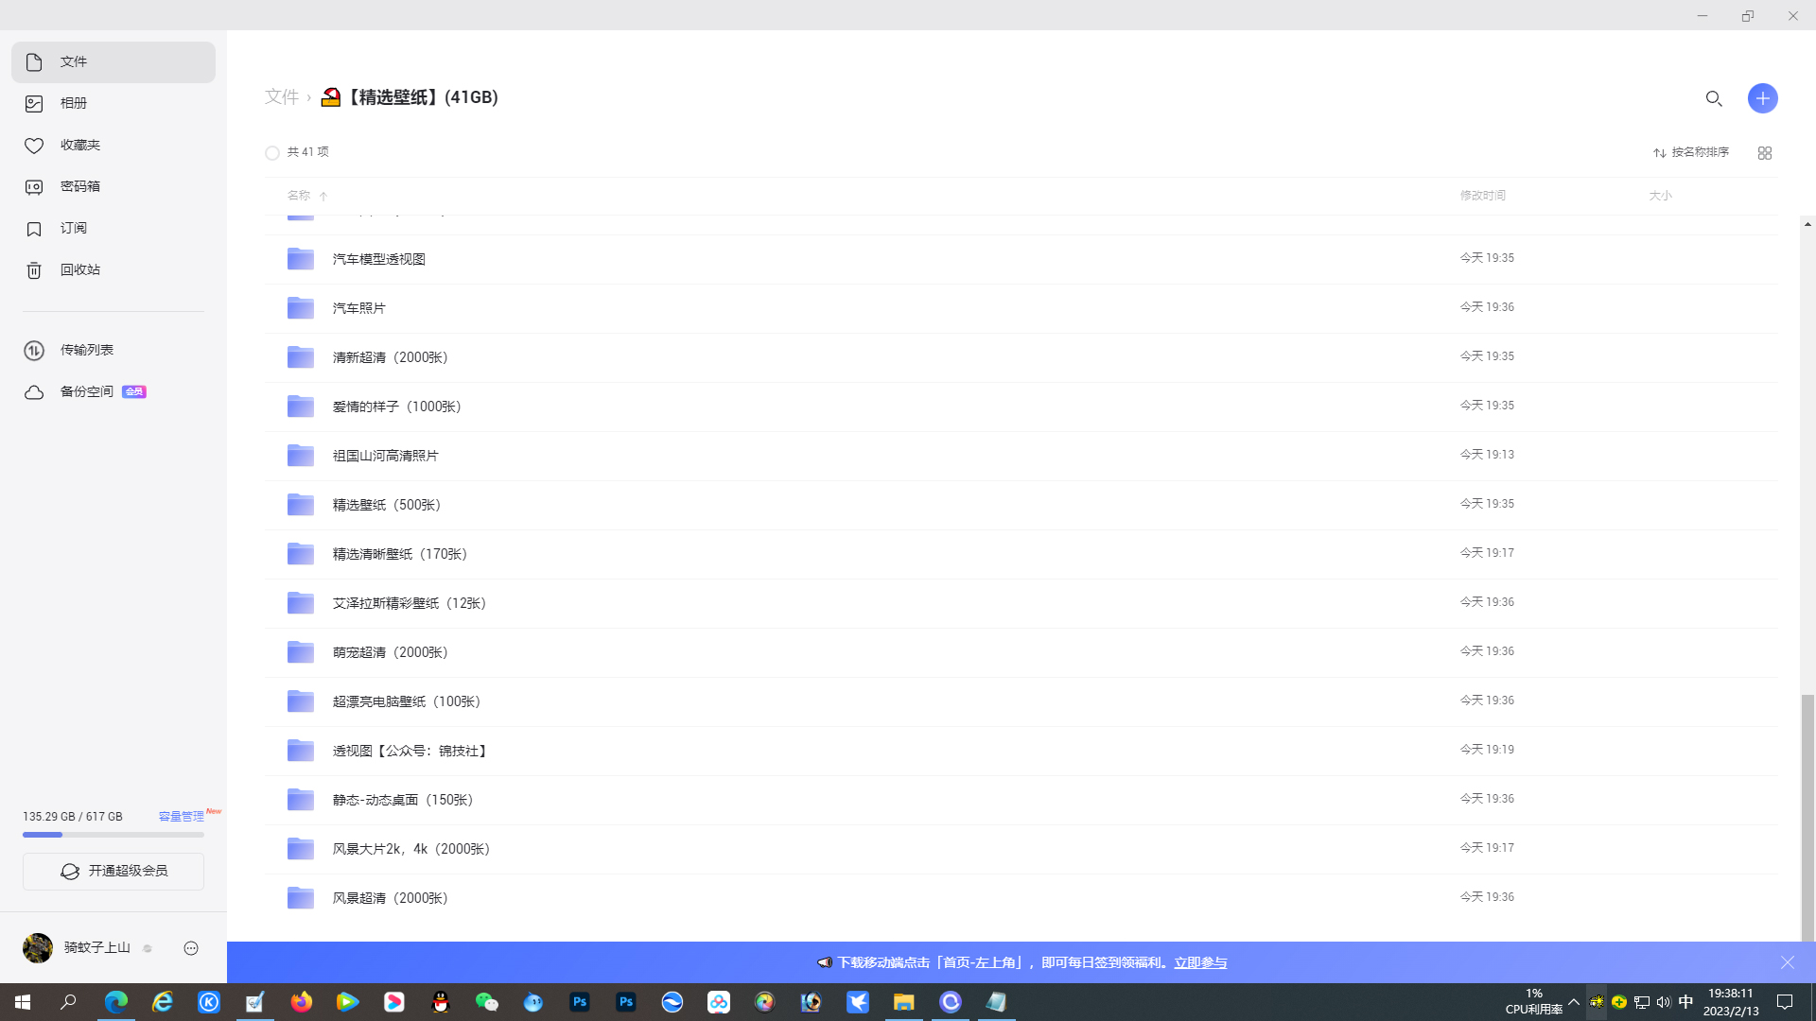The width and height of the screenshot is (1816, 1021).
Task: Click the user avatar 骑蚊子上山
Action: tap(38, 948)
